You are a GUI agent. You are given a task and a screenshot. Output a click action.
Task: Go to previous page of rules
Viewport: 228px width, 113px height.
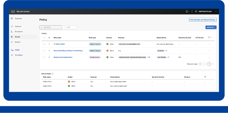[x=206, y=64]
